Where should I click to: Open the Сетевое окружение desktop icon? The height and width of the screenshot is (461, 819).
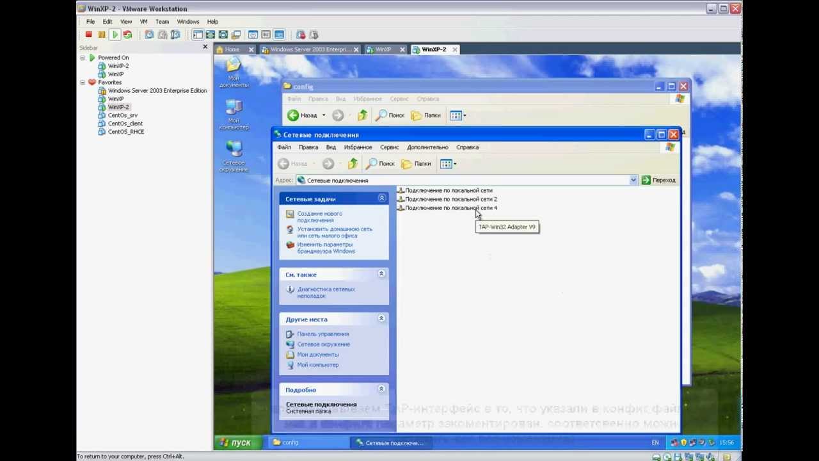pyautogui.click(x=234, y=157)
